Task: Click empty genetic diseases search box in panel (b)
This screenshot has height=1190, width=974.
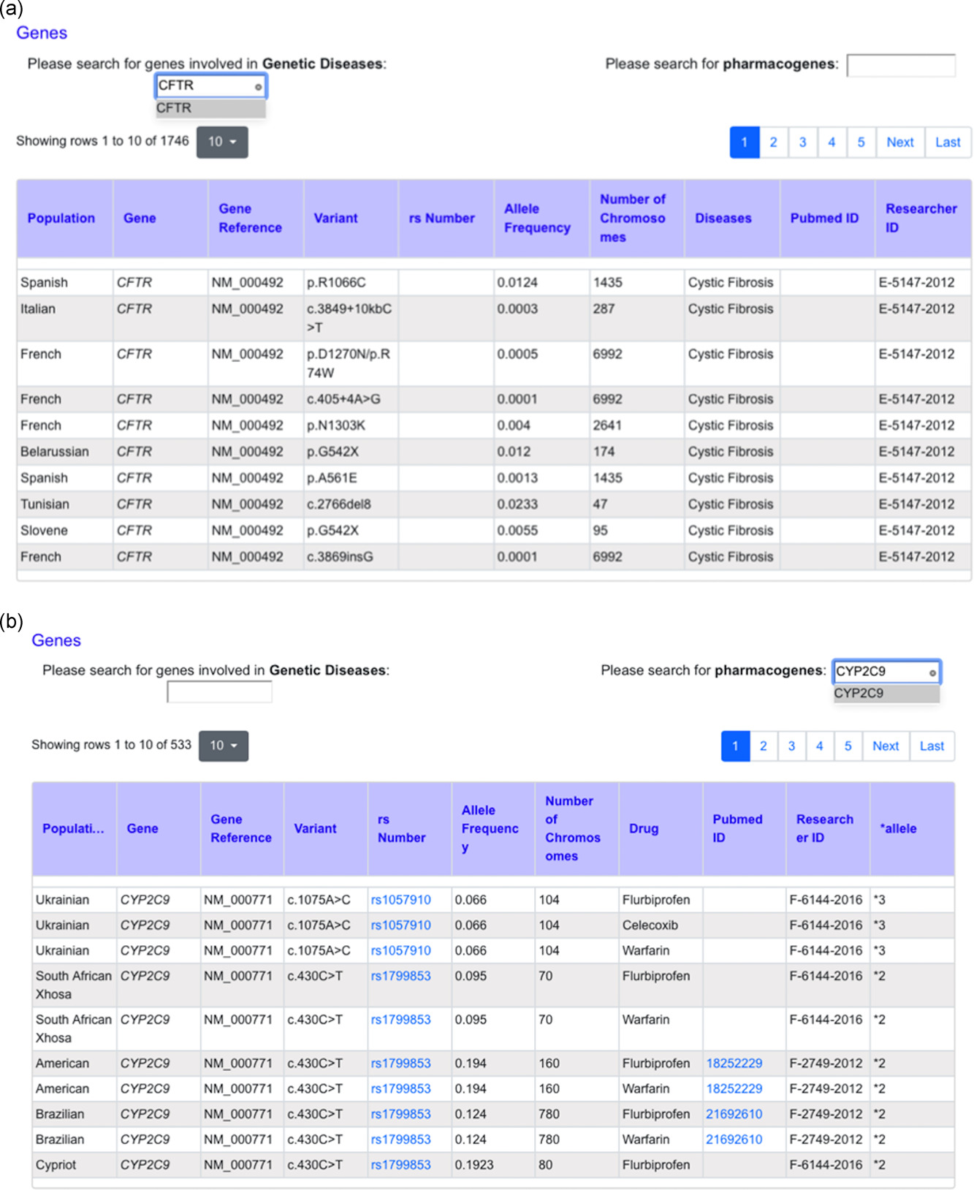Action: coord(219,691)
